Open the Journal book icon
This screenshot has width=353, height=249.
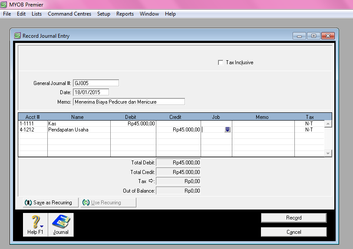click(61, 225)
